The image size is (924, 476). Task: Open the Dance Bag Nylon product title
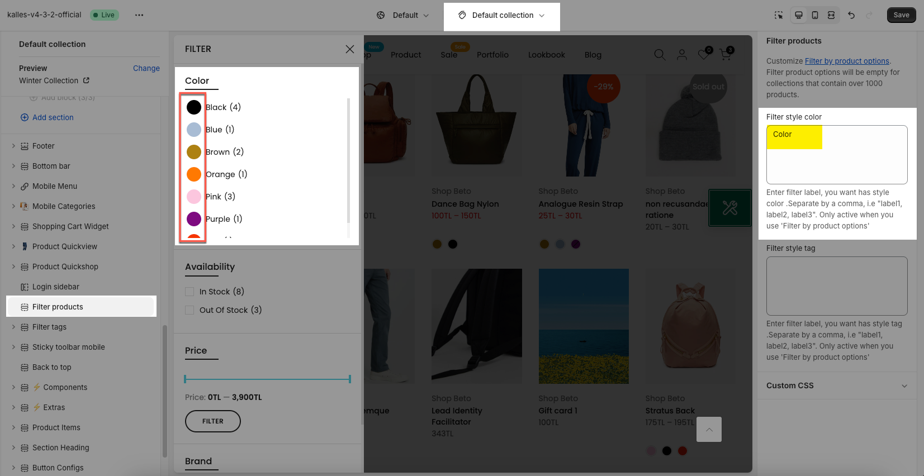coord(465,204)
